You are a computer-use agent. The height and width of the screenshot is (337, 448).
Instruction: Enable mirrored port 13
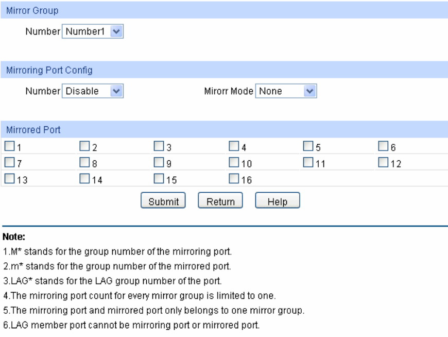coord(9,179)
